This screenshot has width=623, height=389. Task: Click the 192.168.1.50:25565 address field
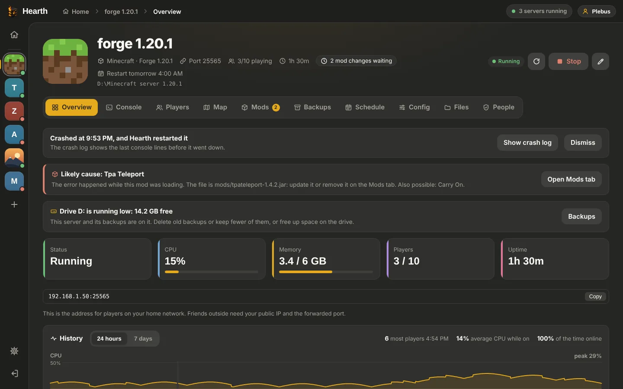[326, 297]
